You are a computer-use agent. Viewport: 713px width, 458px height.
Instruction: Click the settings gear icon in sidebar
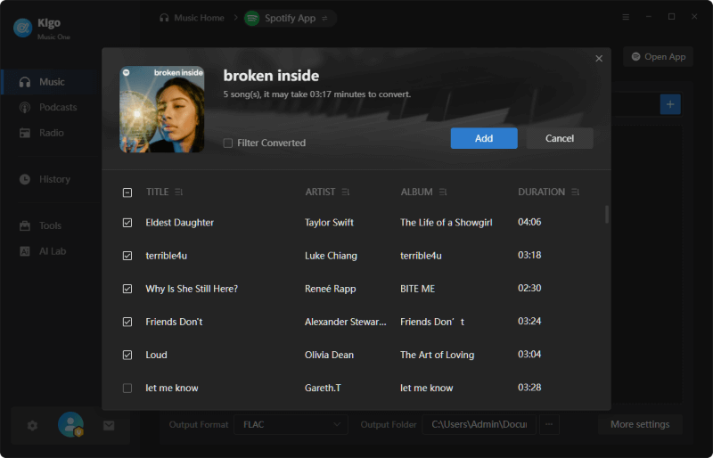tap(32, 426)
